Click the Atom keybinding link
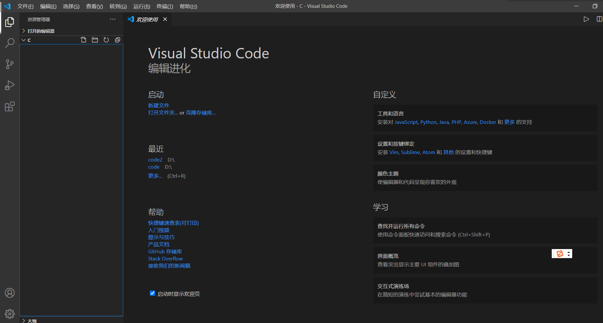 (428, 152)
